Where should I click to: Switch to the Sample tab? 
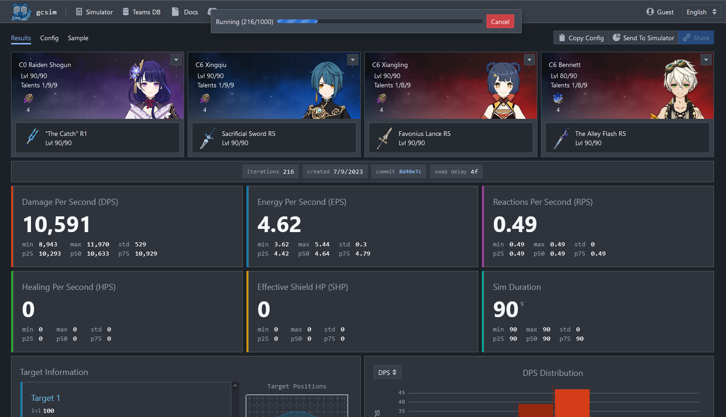[78, 38]
